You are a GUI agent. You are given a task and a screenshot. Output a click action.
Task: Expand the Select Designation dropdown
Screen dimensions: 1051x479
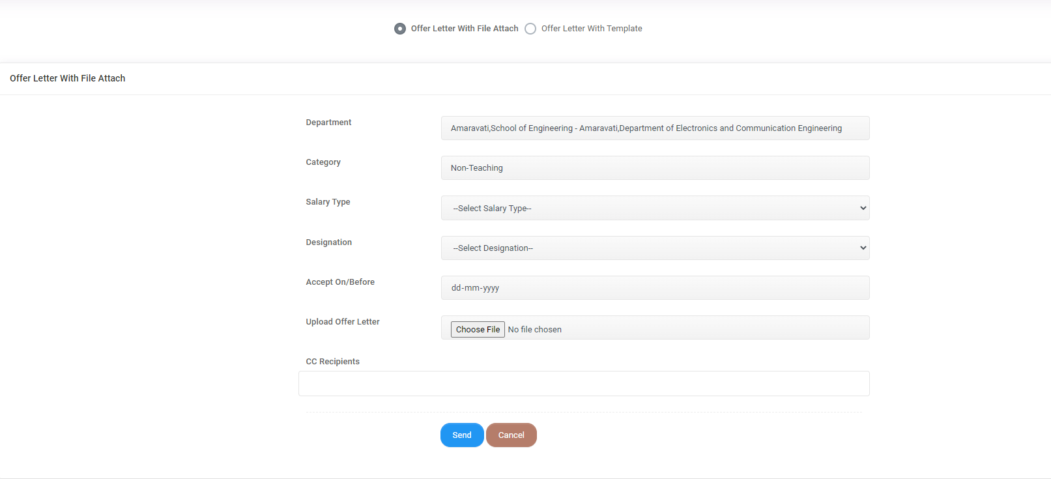tap(655, 248)
